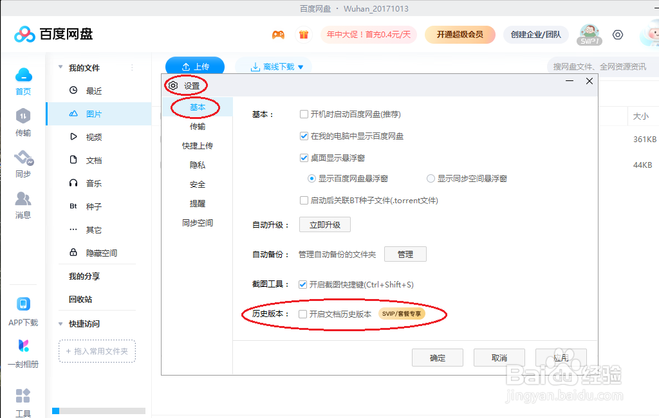Collapse the 我的文件 tree arrow

pos(60,67)
